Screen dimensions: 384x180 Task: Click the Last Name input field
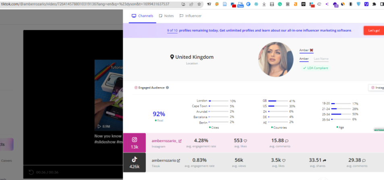[321, 59]
